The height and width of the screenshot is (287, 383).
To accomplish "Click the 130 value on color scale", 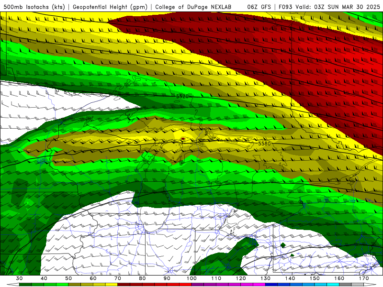I will [266, 278].
